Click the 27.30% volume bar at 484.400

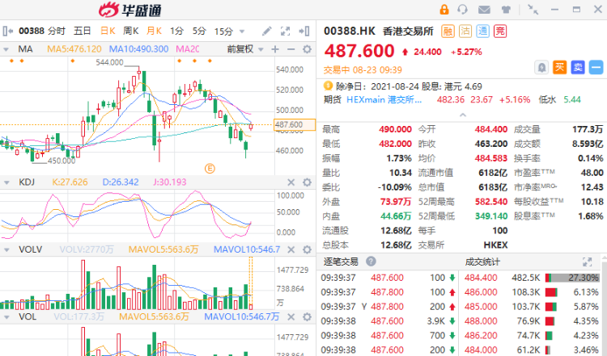(572, 278)
